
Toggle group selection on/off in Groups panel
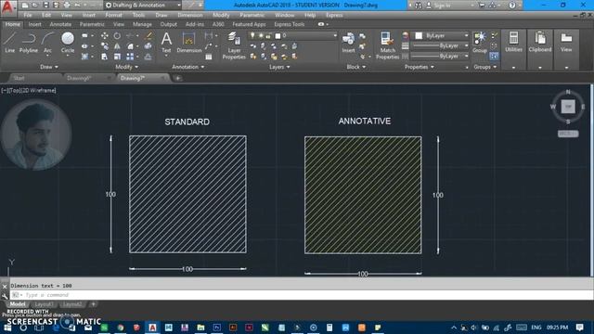click(494, 56)
